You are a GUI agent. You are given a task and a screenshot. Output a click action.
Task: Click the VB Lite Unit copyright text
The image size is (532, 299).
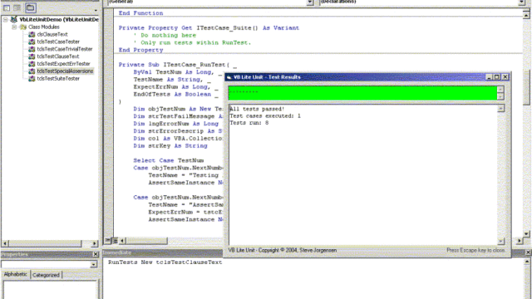coord(283,250)
